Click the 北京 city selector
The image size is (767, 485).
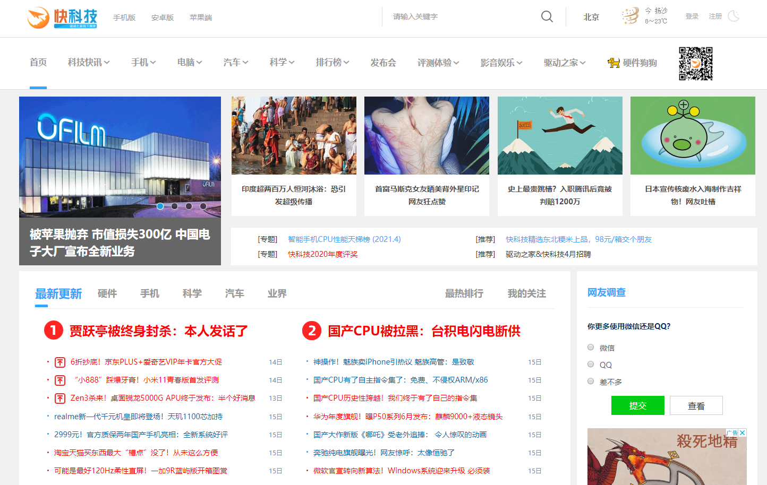point(591,17)
